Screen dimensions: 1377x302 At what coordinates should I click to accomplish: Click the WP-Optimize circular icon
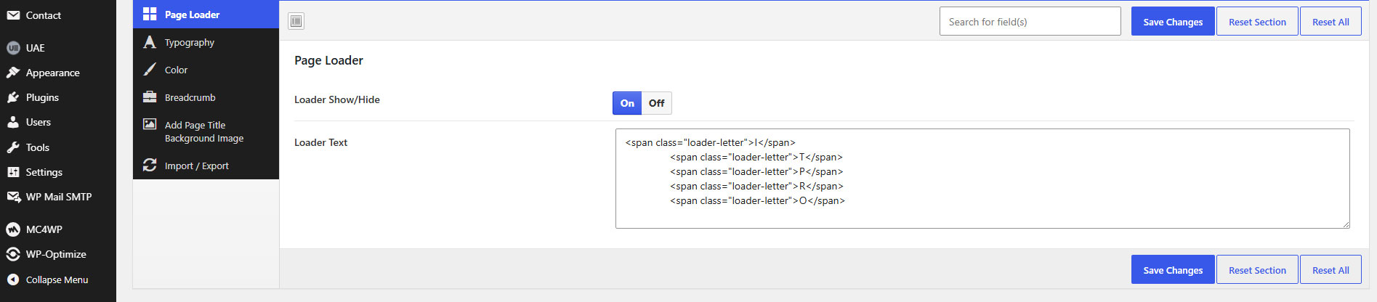coord(13,254)
